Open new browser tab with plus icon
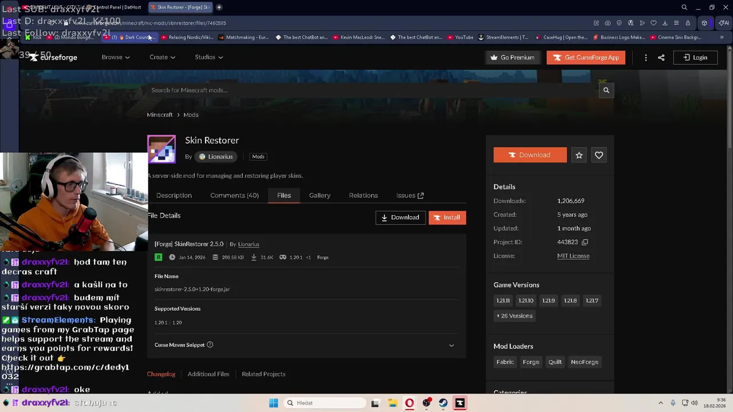Screen dimensions: 733x412 point(219,7)
